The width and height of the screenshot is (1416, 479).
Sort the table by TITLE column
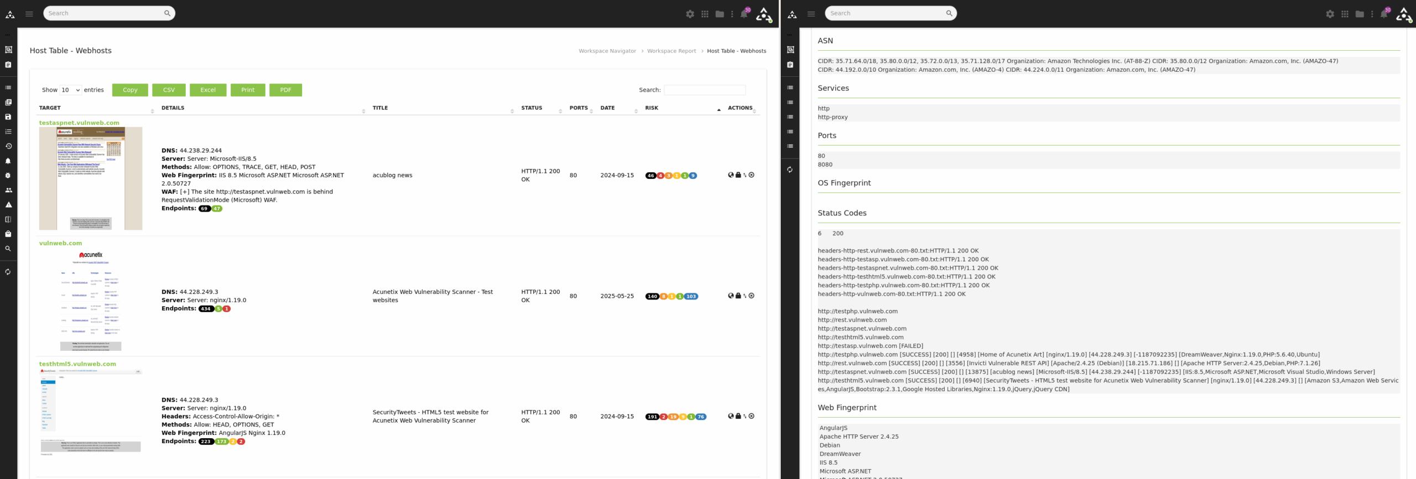pos(444,108)
